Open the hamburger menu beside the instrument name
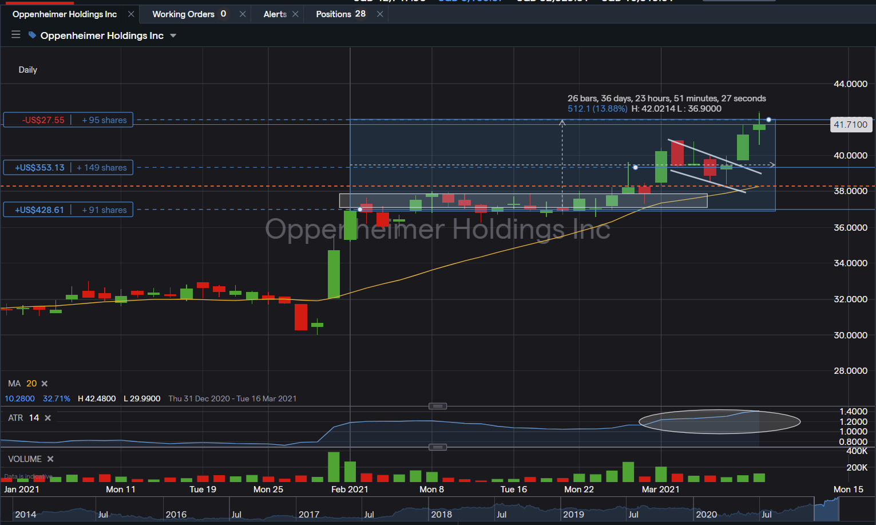The height and width of the screenshot is (525, 876). tap(16, 35)
